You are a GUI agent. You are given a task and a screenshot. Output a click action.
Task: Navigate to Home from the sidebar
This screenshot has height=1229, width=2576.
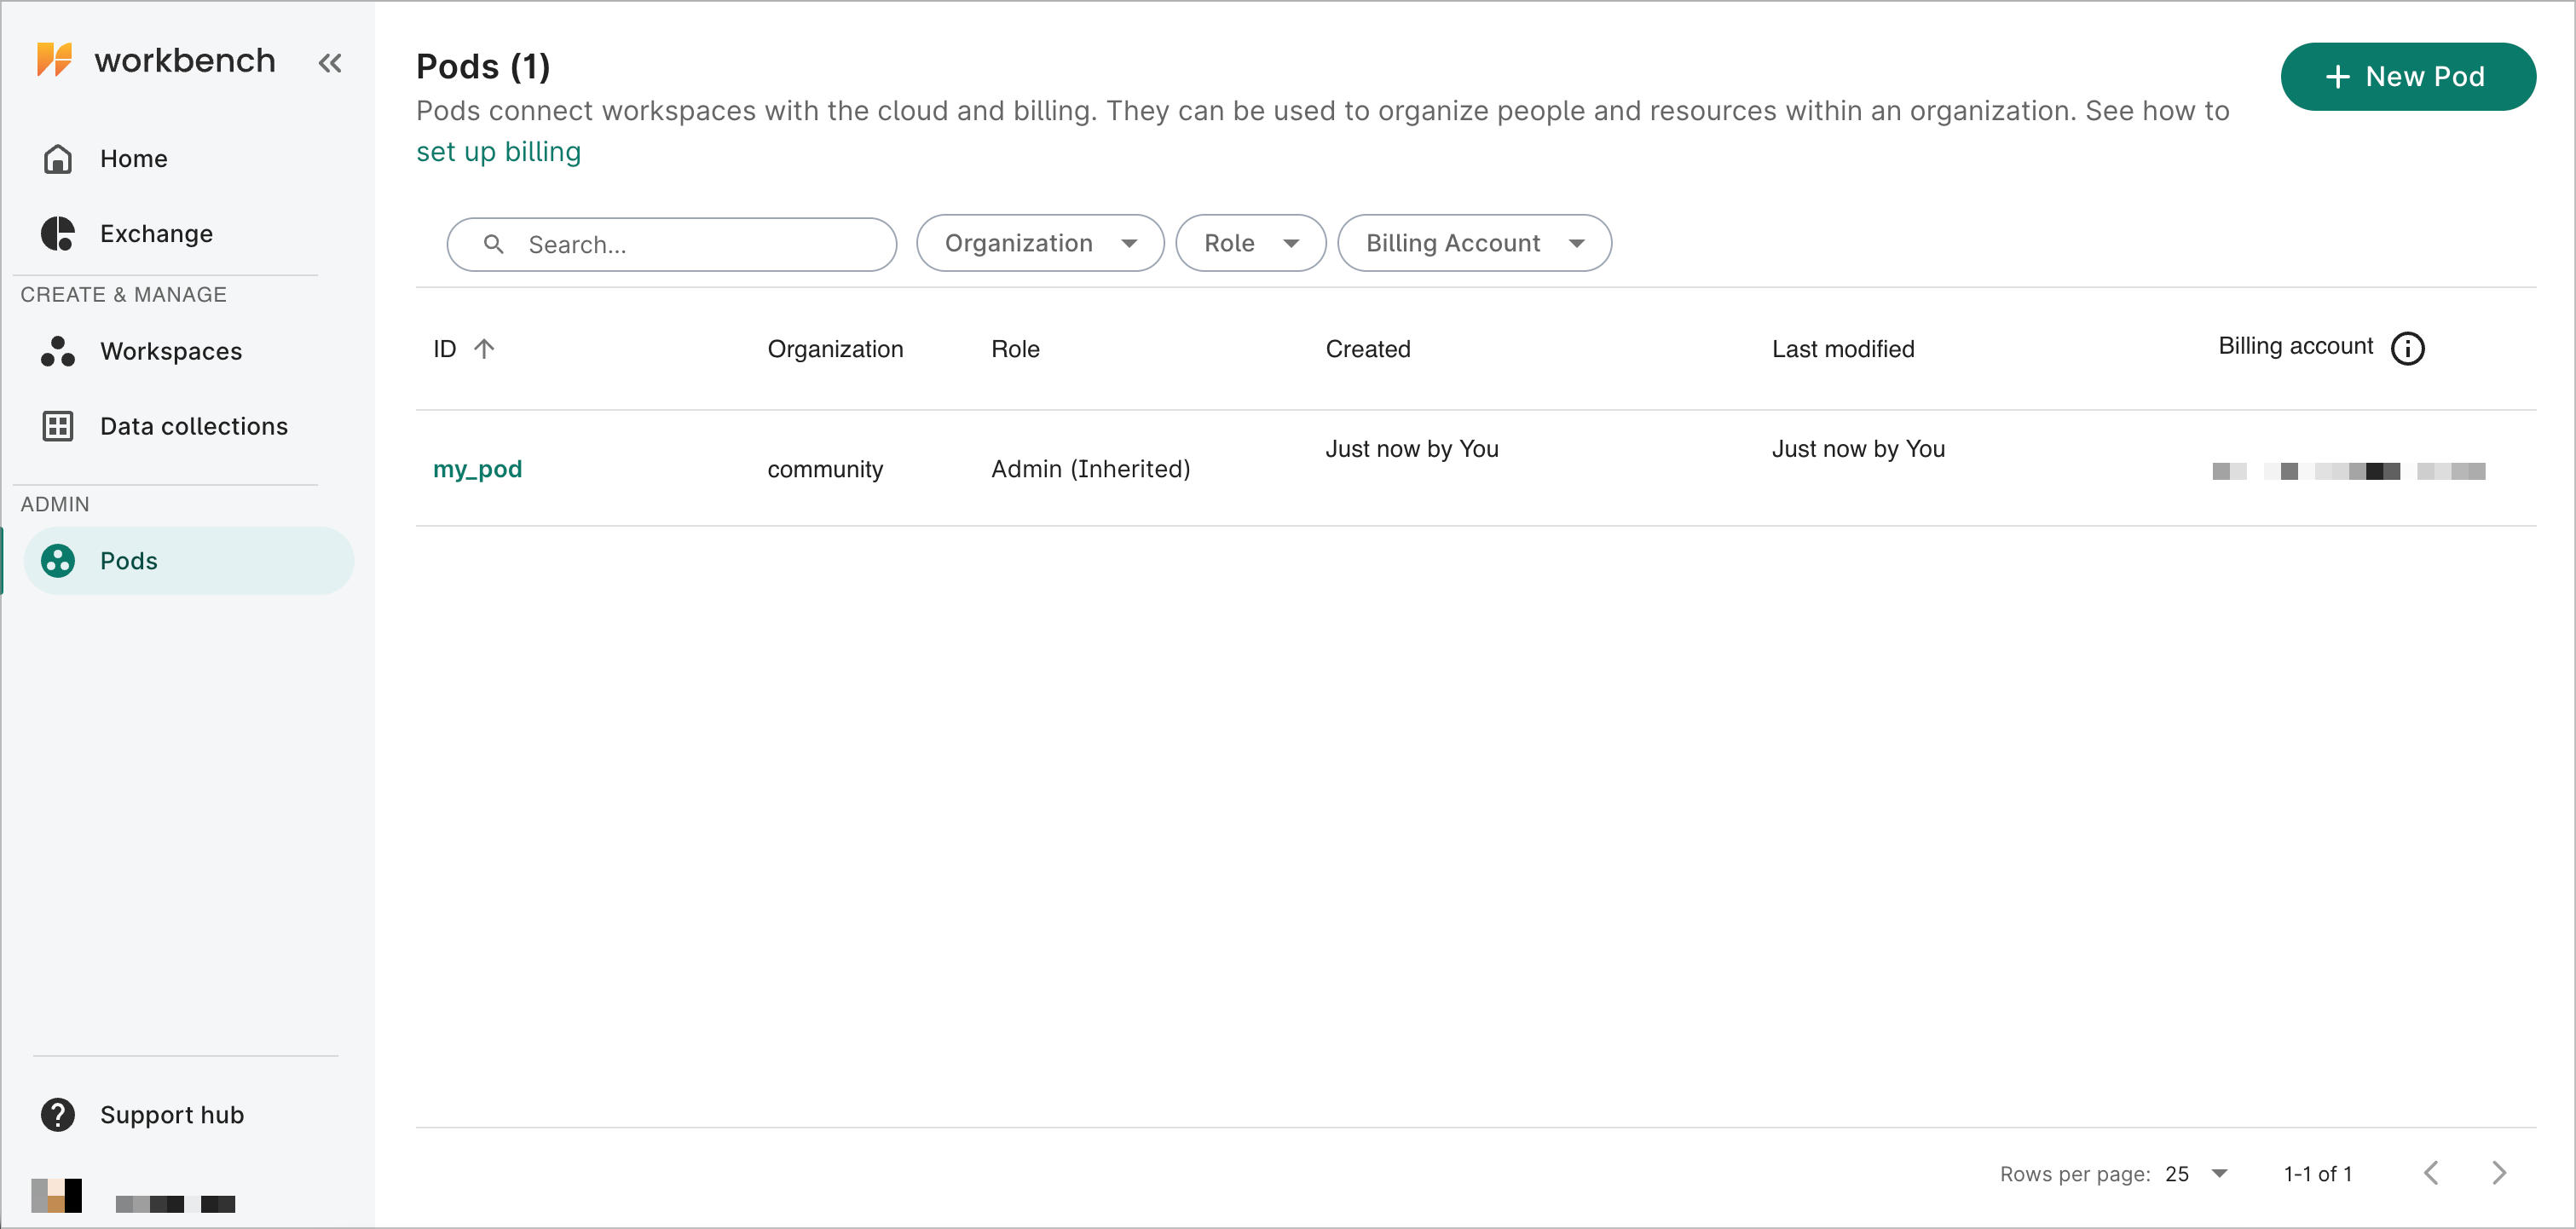[132, 158]
